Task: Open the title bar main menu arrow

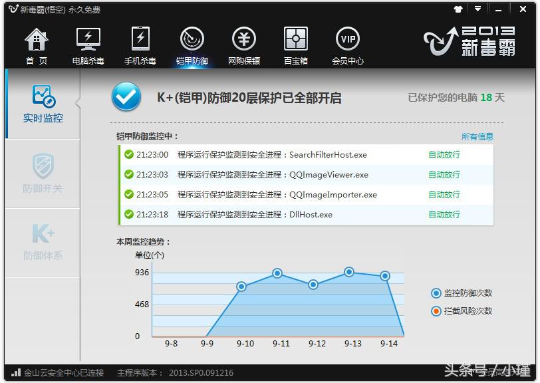Action: coord(477,9)
